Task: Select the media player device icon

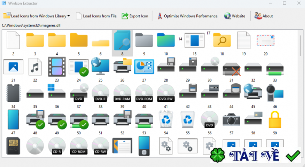Action: click(x=144, y=146)
